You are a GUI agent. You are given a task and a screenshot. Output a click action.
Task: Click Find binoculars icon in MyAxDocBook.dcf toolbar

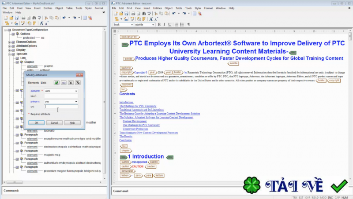pyautogui.click(x=34, y=18)
